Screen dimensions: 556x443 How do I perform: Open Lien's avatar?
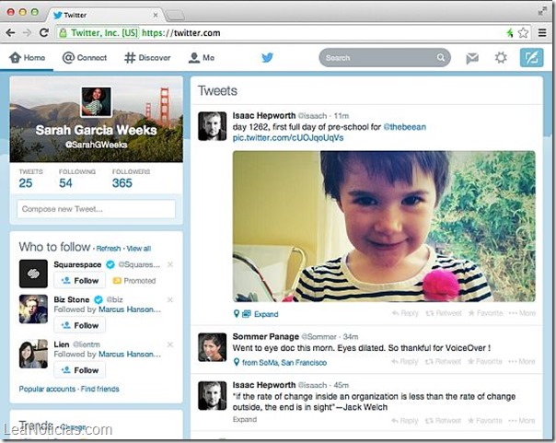pyautogui.click(x=33, y=354)
